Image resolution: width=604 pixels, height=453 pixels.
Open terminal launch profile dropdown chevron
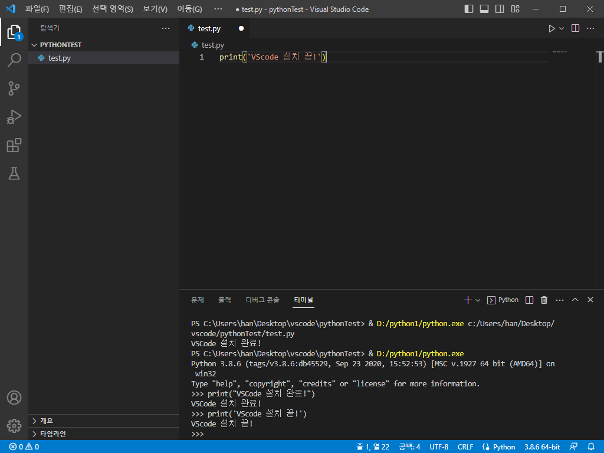click(x=478, y=300)
